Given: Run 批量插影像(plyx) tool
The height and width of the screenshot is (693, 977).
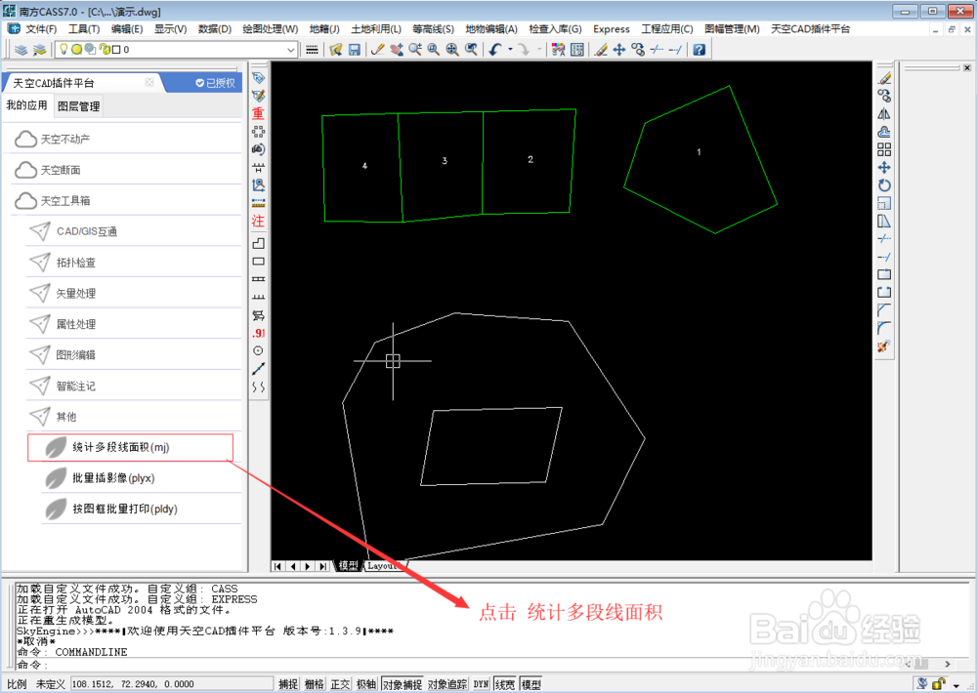Looking at the screenshot, I should [x=142, y=478].
